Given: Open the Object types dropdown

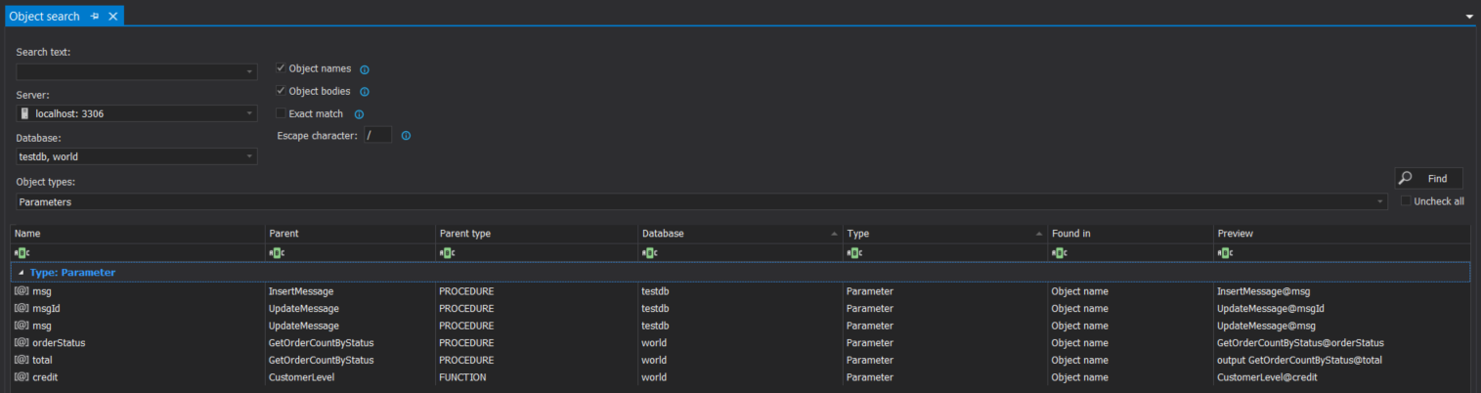Looking at the screenshot, I should coord(1380,201).
